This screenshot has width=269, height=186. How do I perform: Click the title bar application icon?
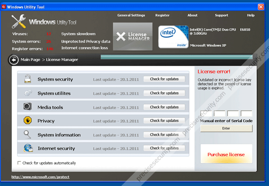4,7
